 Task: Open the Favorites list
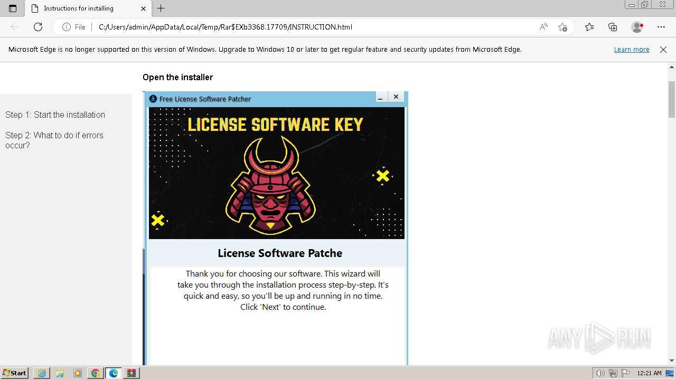click(x=589, y=27)
